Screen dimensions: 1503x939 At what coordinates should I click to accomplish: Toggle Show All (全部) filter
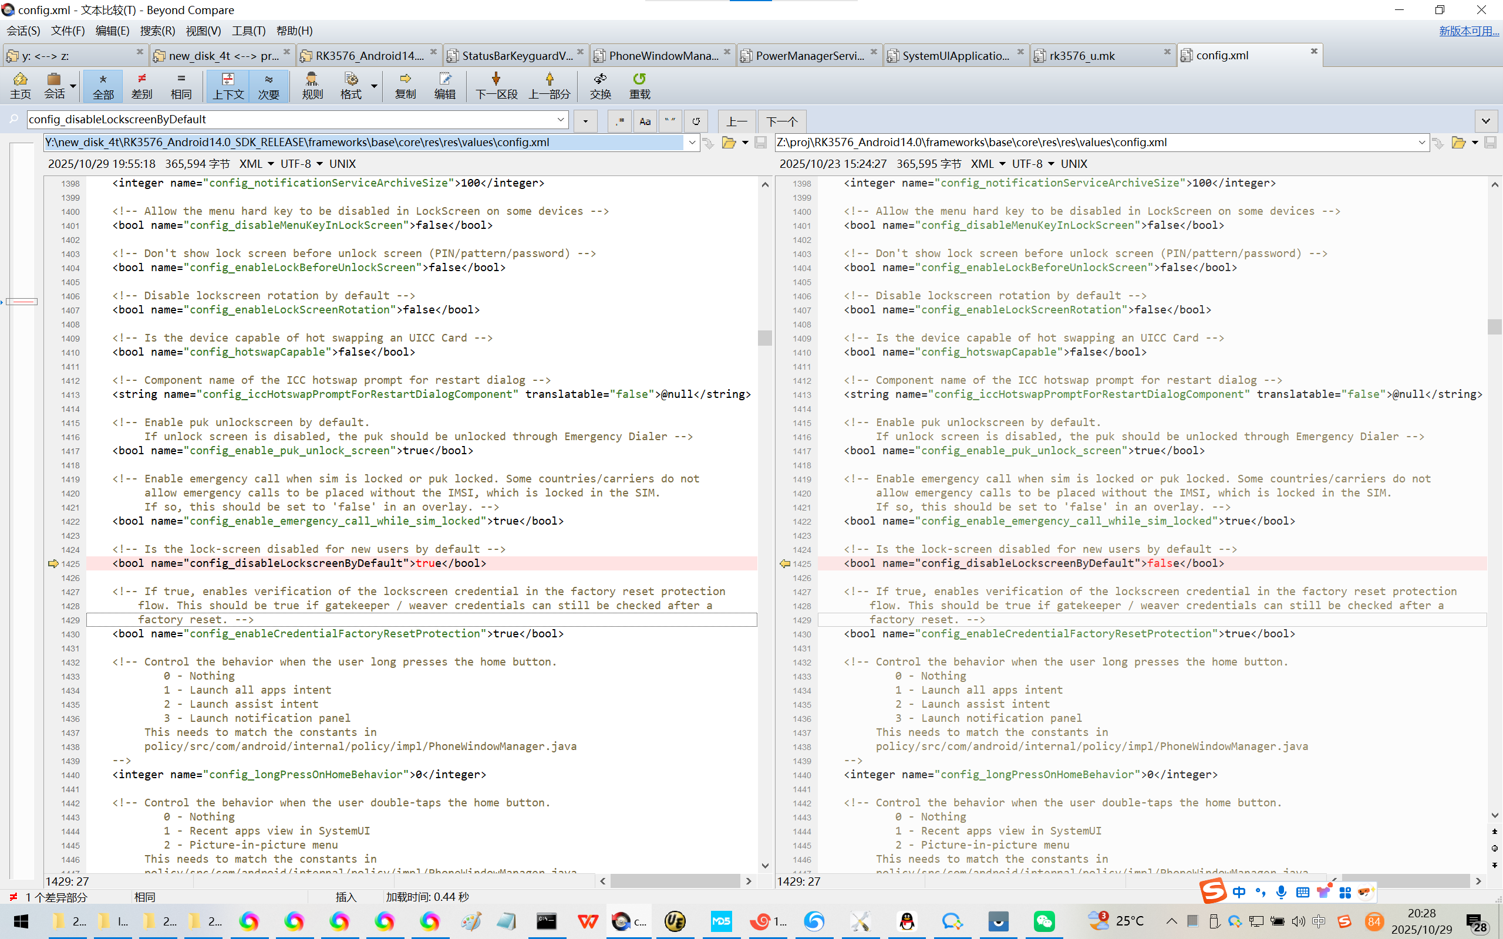[103, 85]
